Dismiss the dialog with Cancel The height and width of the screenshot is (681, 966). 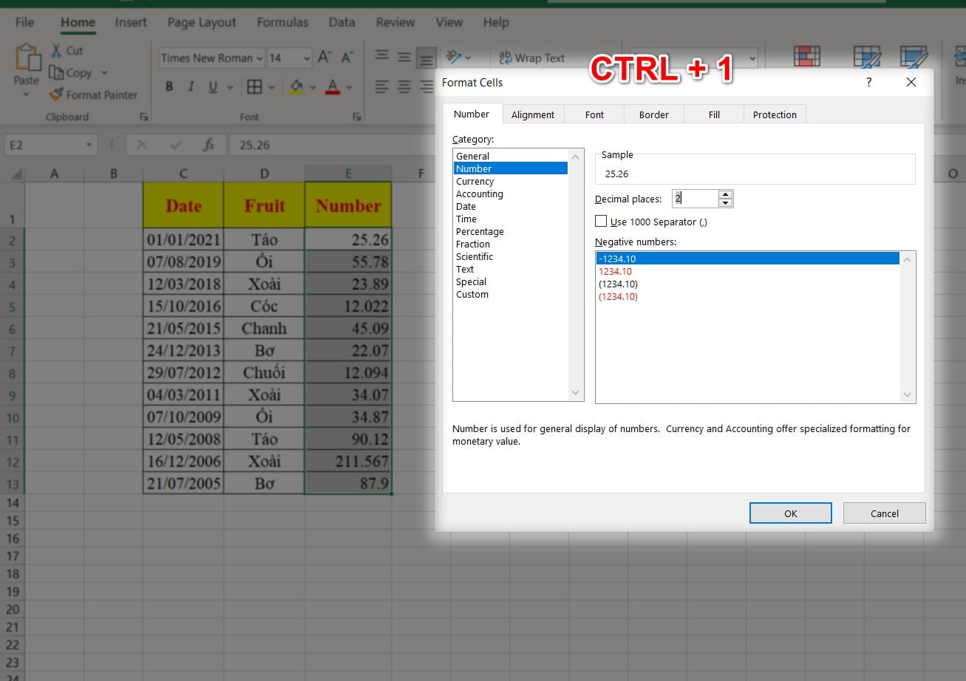(x=885, y=513)
